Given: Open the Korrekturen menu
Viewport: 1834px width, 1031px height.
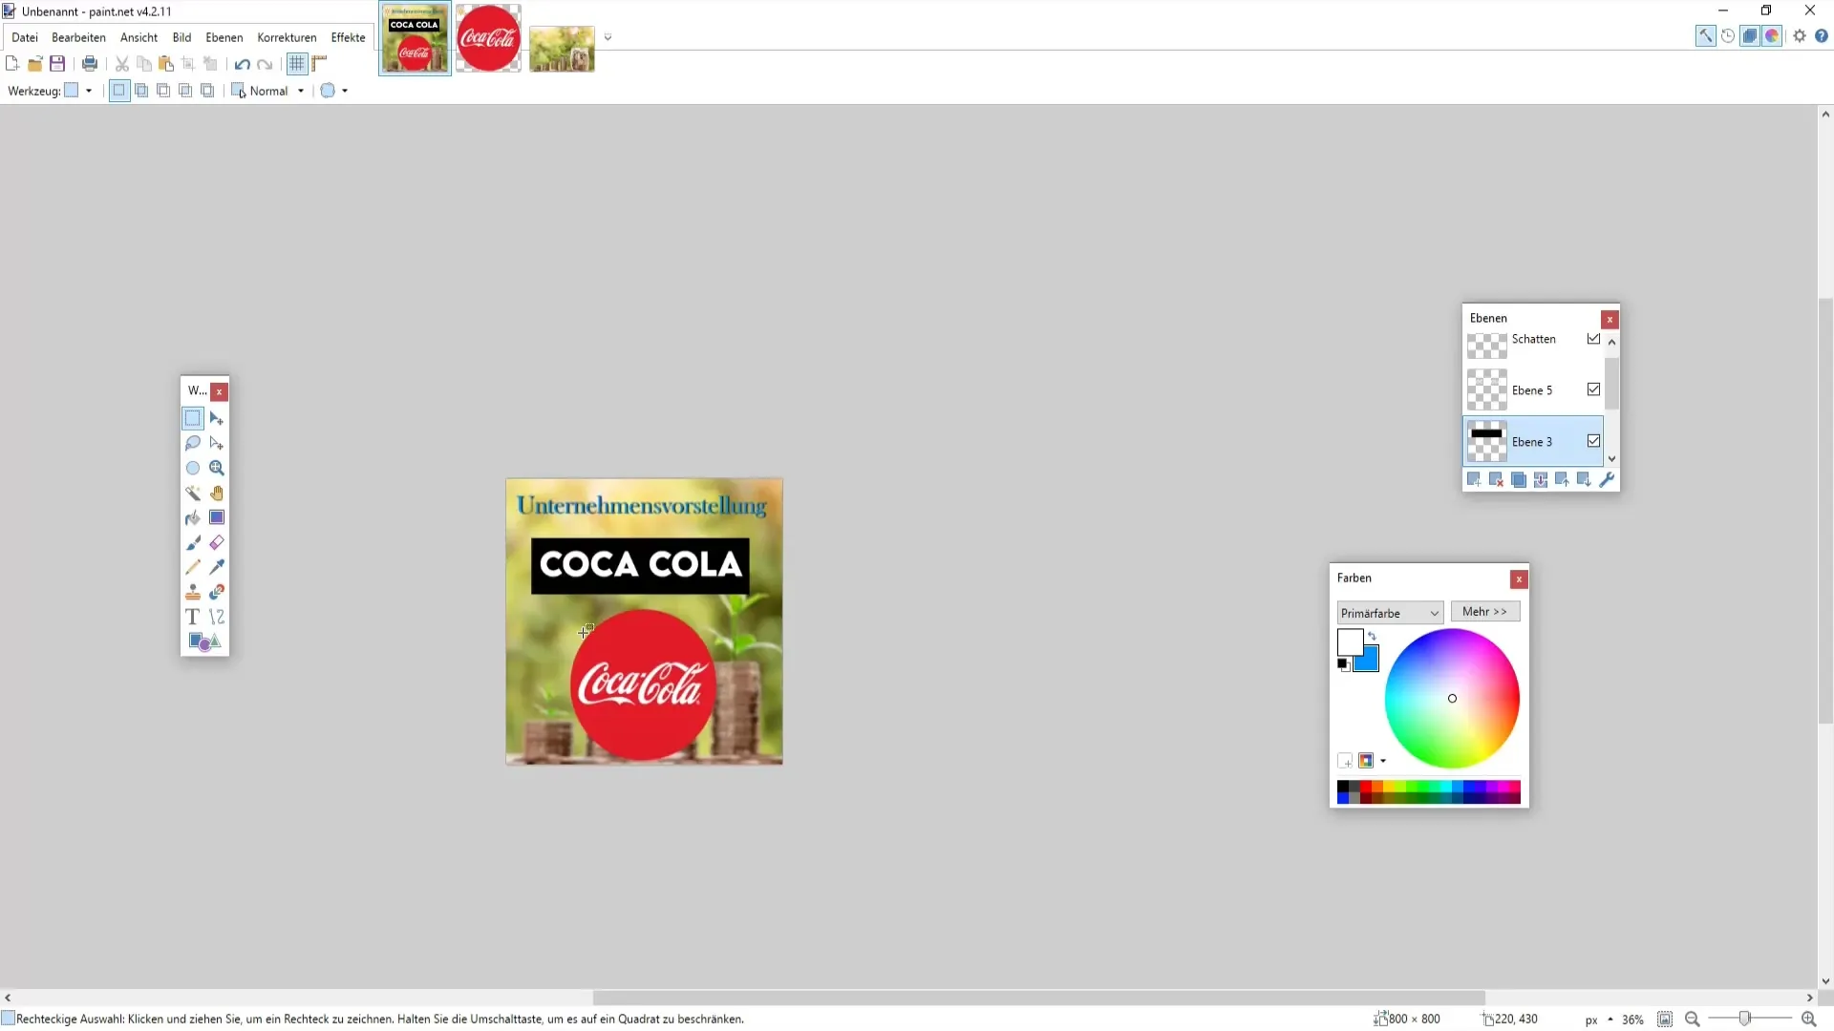Looking at the screenshot, I should (287, 37).
